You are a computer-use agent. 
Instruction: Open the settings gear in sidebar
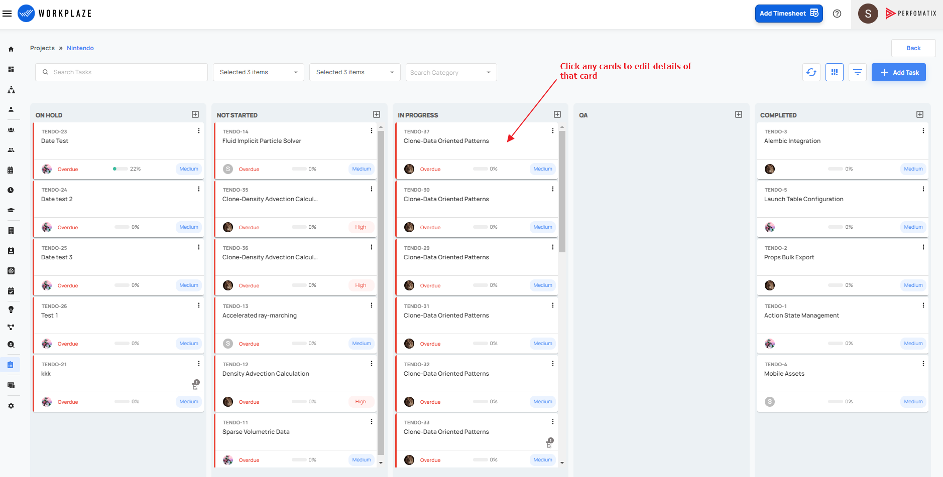click(x=11, y=406)
